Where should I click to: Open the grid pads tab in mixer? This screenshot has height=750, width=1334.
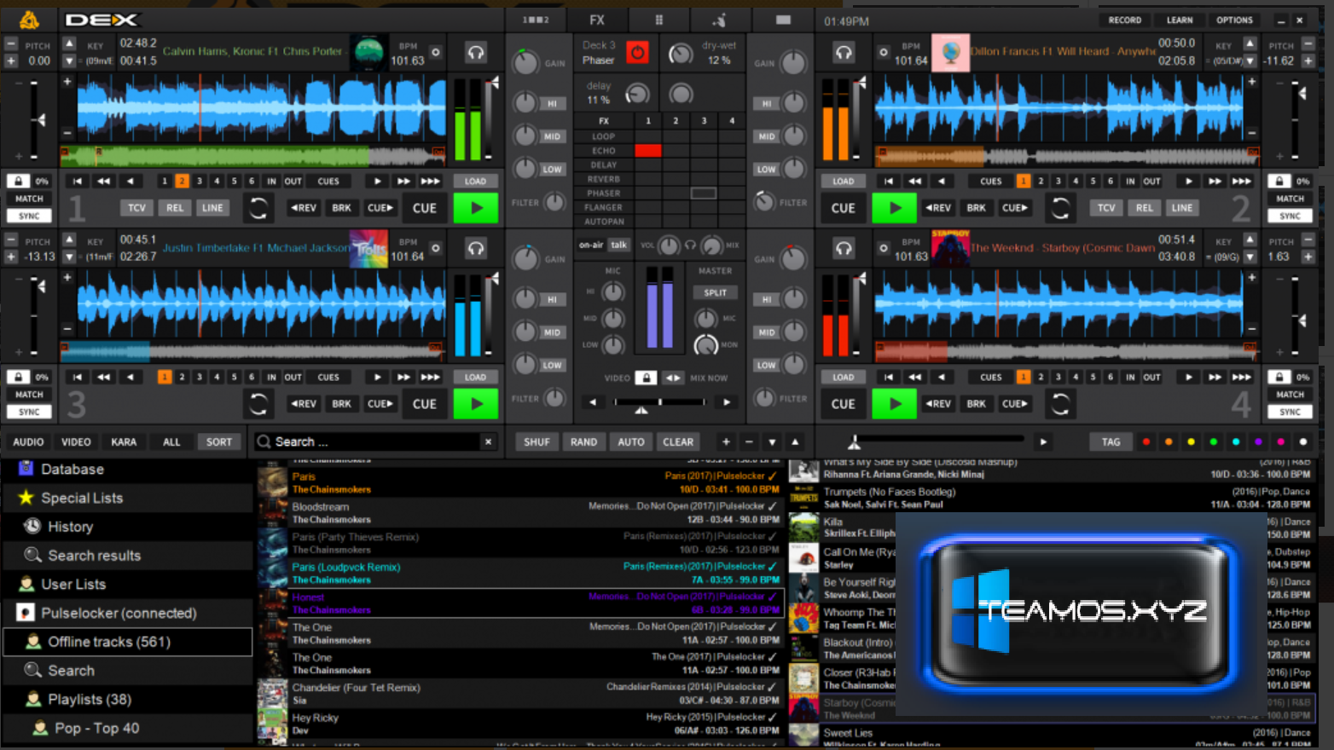(658, 20)
